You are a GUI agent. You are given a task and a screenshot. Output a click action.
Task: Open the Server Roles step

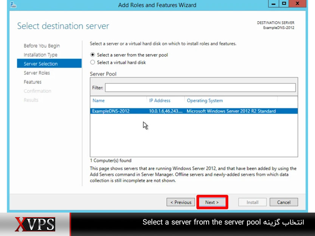tap(37, 73)
